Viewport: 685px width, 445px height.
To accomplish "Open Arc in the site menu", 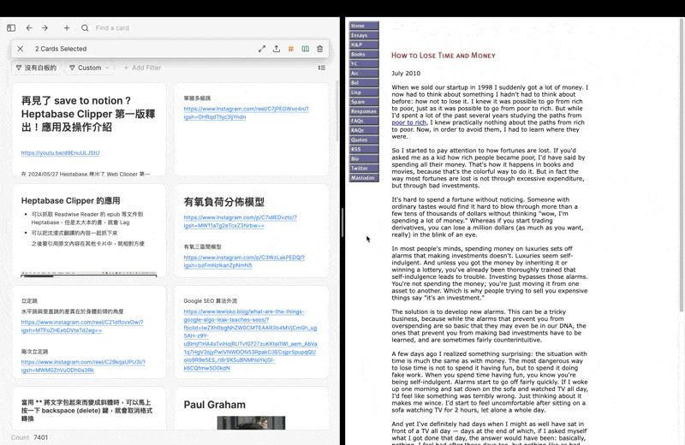I will point(364,74).
